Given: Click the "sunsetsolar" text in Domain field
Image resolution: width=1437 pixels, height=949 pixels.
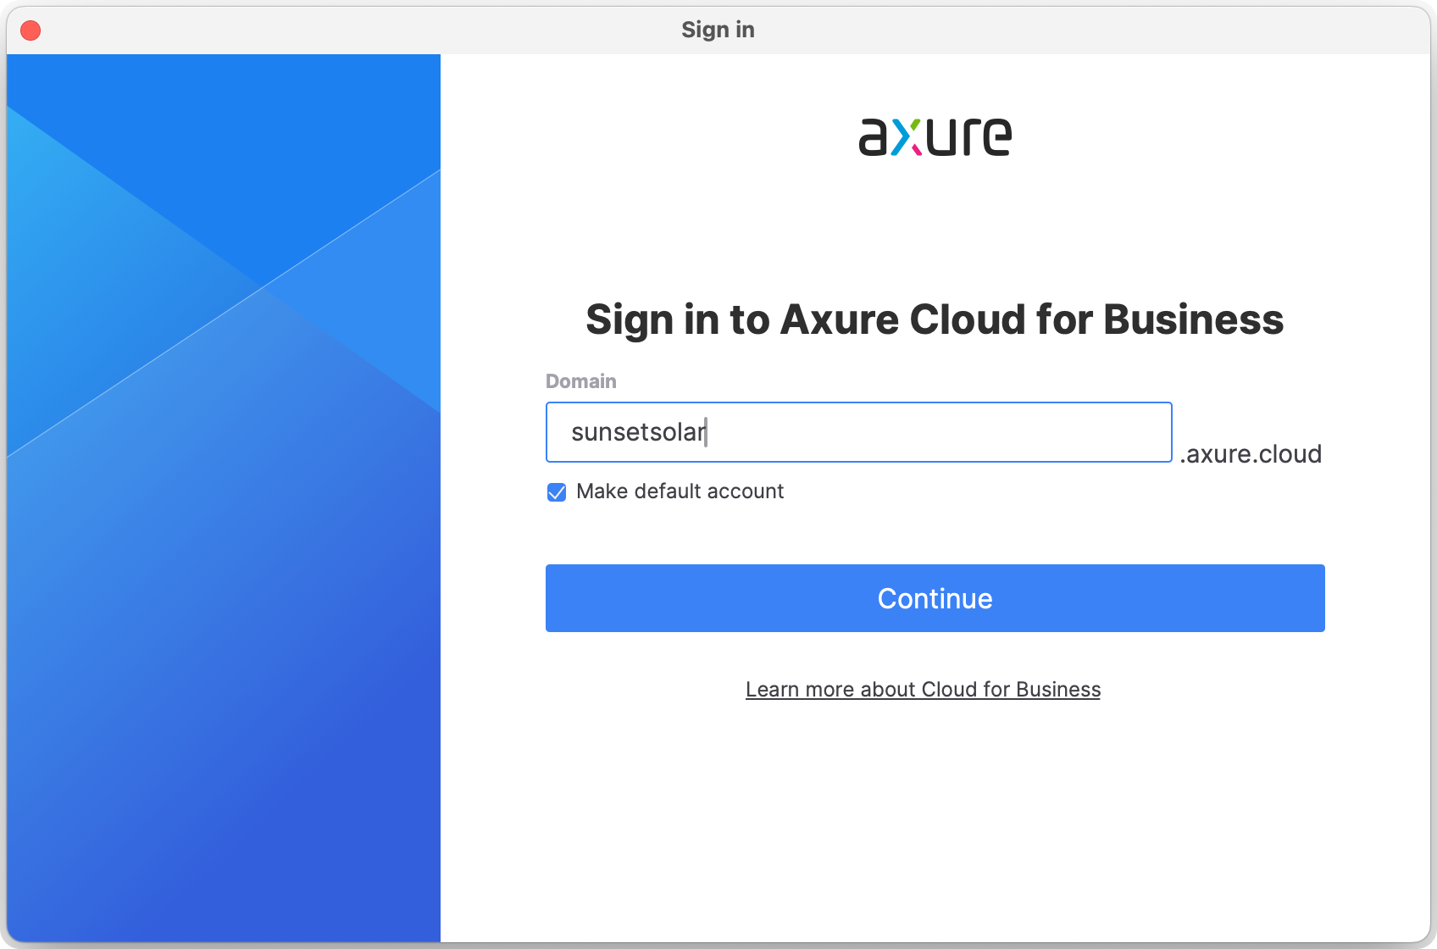Looking at the screenshot, I should (637, 432).
